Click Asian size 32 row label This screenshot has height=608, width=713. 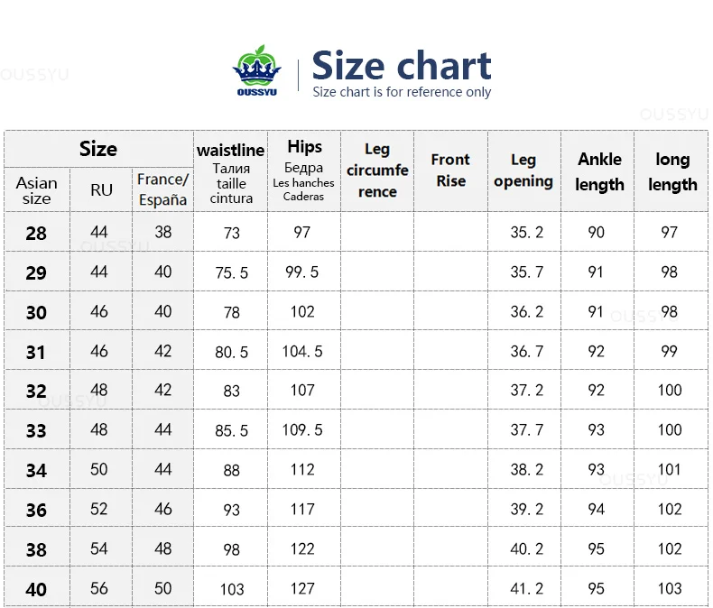point(36,391)
